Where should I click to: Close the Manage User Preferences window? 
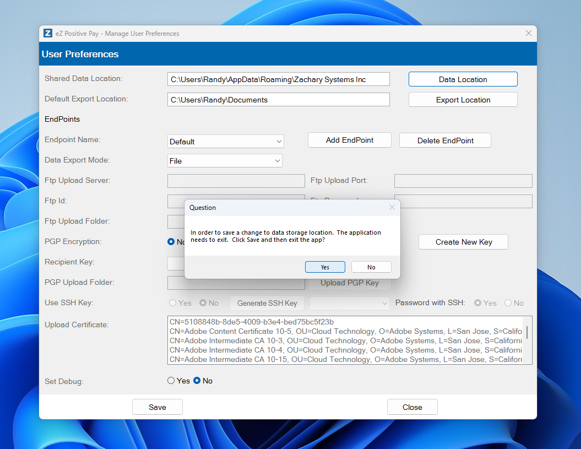[x=529, y=34]
